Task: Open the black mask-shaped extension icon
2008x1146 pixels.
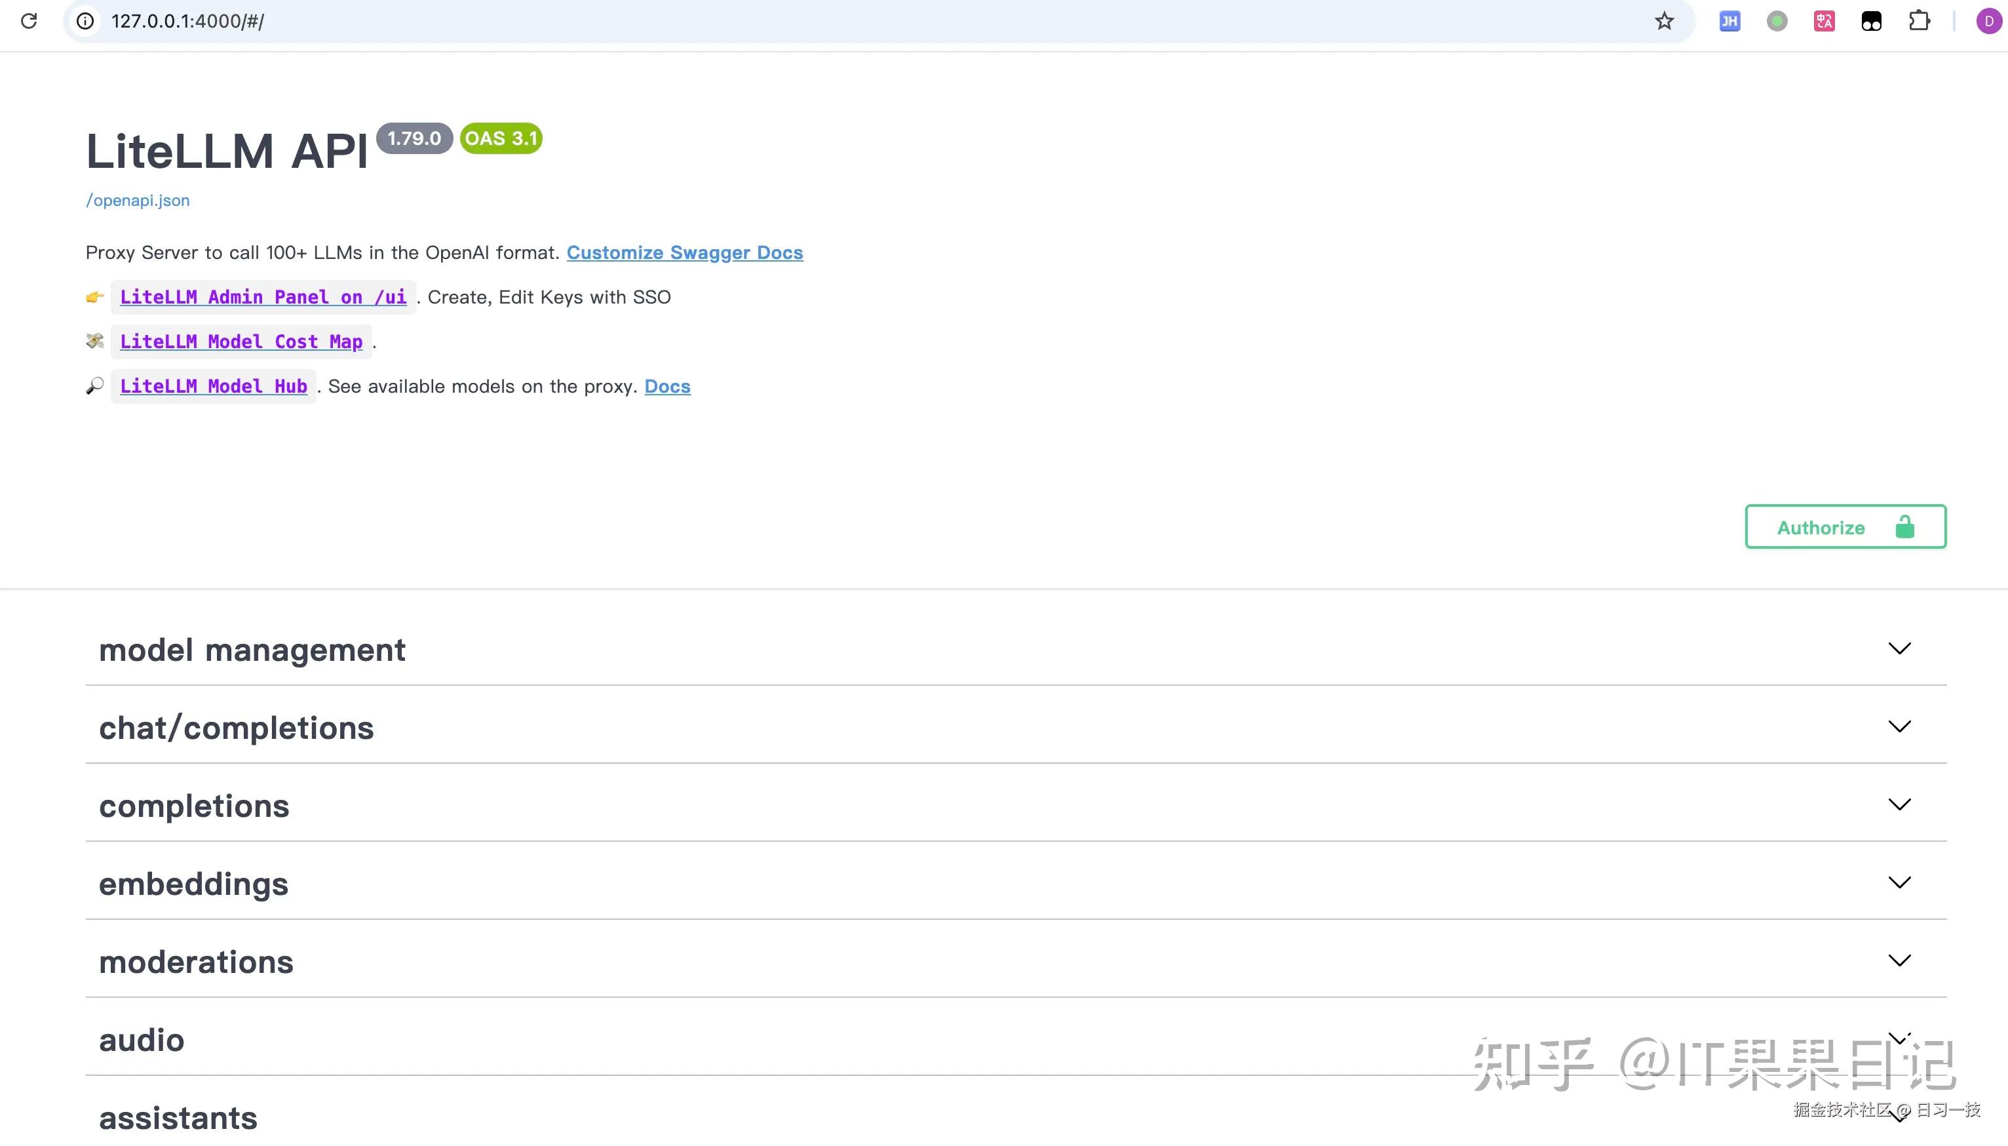Action: coord(1871,20)
